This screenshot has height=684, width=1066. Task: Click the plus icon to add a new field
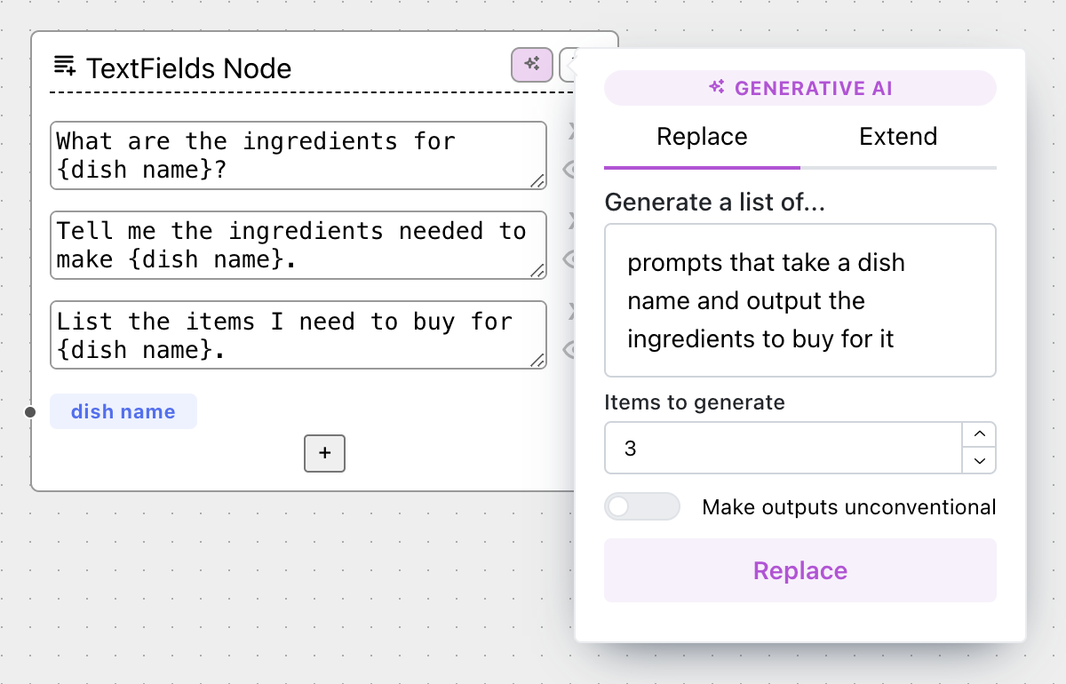pos(324,454)
